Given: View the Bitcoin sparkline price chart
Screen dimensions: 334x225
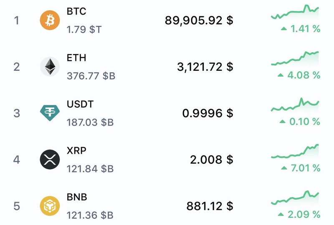Looking at the screenshot, I should 295,12.
